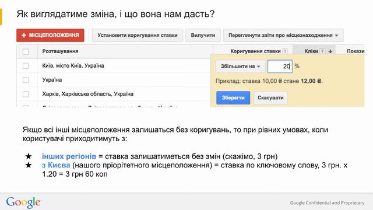The width and height of the screenshot is (373, 210).
Task: Check the Україна row checkbox
Action: pos(26,80)
